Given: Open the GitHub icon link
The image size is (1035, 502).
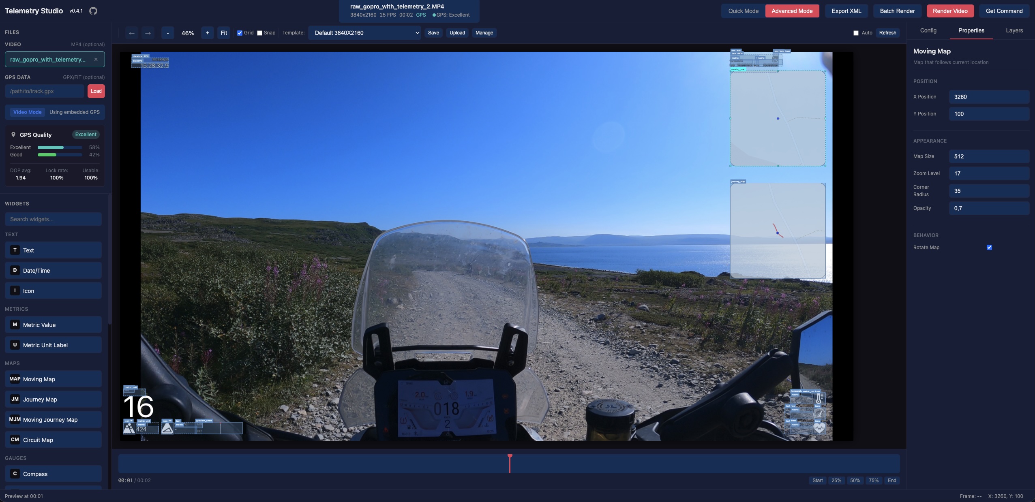Looking at the screenshot, I should point(93,11).
